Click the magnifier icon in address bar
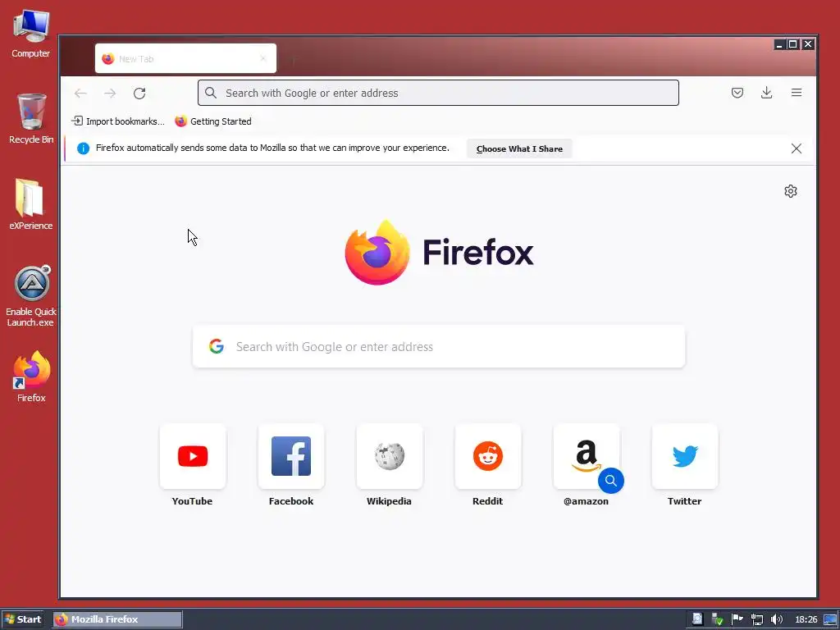Screen dimensions: 840x630 pyautogui.click(x=211, y=93)
